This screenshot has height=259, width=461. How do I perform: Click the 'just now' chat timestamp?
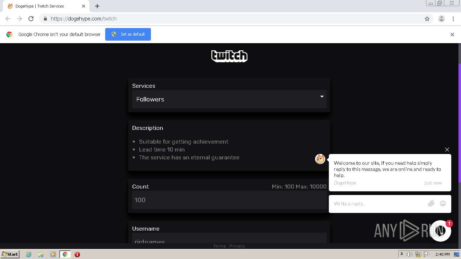tap(433, 183)
